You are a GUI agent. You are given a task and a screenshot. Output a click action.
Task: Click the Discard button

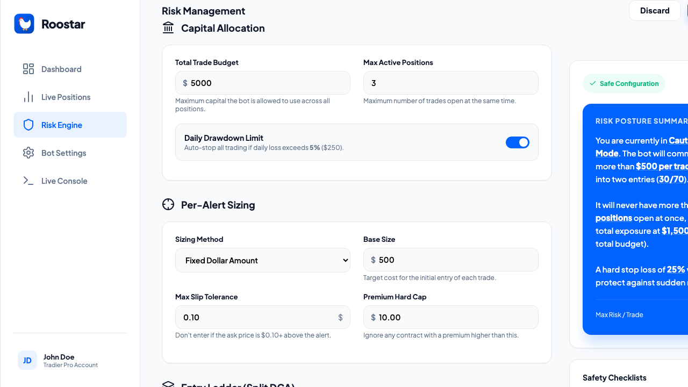pos(655,11)
